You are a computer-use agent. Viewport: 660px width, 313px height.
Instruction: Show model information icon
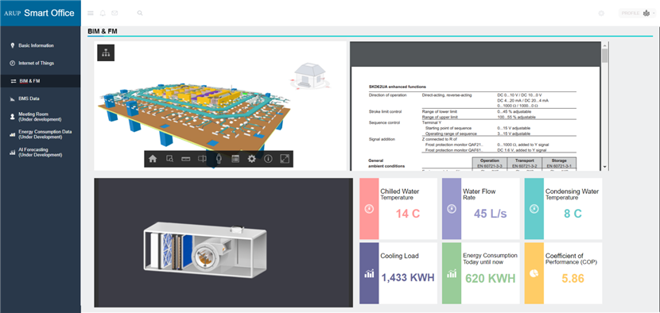tap(268, 159)
